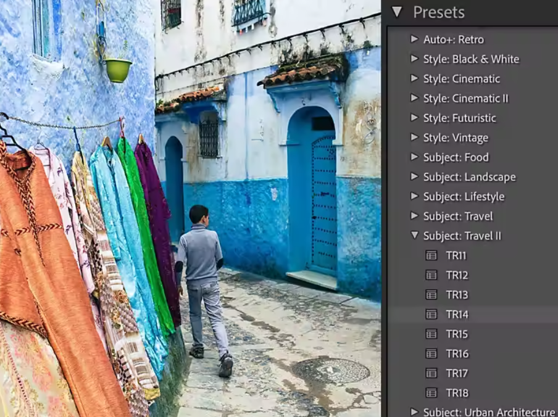Expand the Subject: Urban Architecture group
558x417 pixels.
[x=414, y=411]
